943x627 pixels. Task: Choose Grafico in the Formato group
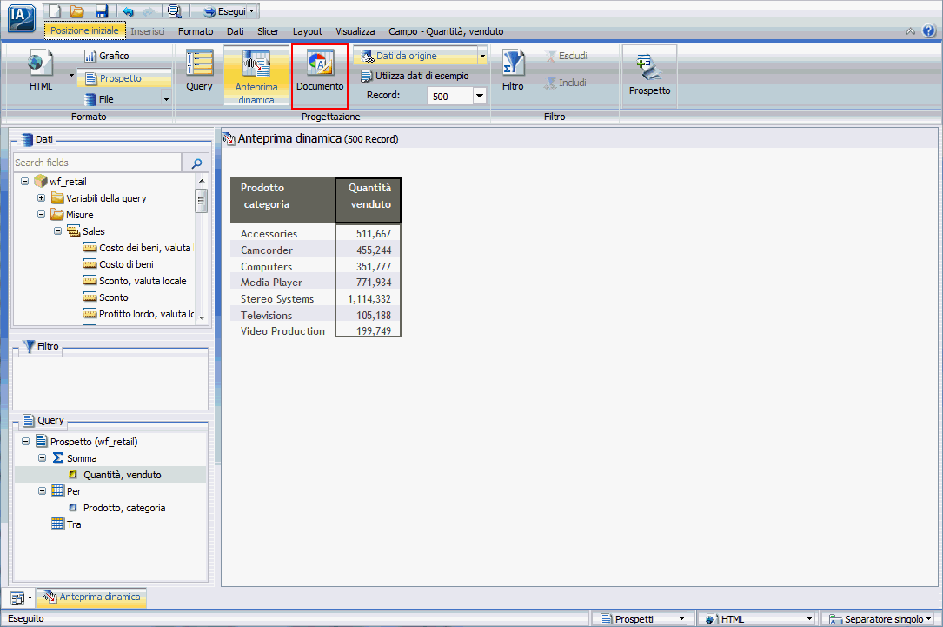pyautogui.click(x=106, y=56)
